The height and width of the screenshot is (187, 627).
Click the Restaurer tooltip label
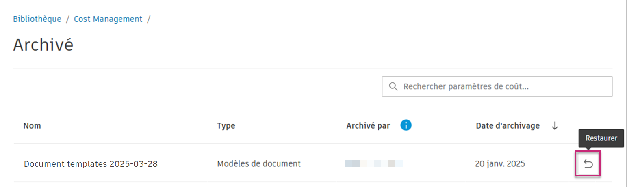pyautogui.click(x=601, y=138)
